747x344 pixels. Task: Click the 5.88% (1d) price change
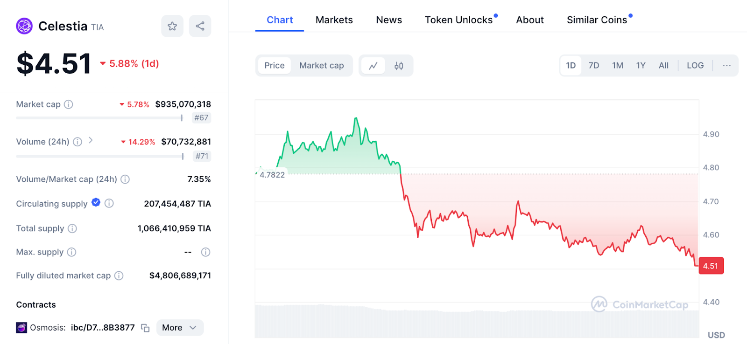(x=130, y=63)
